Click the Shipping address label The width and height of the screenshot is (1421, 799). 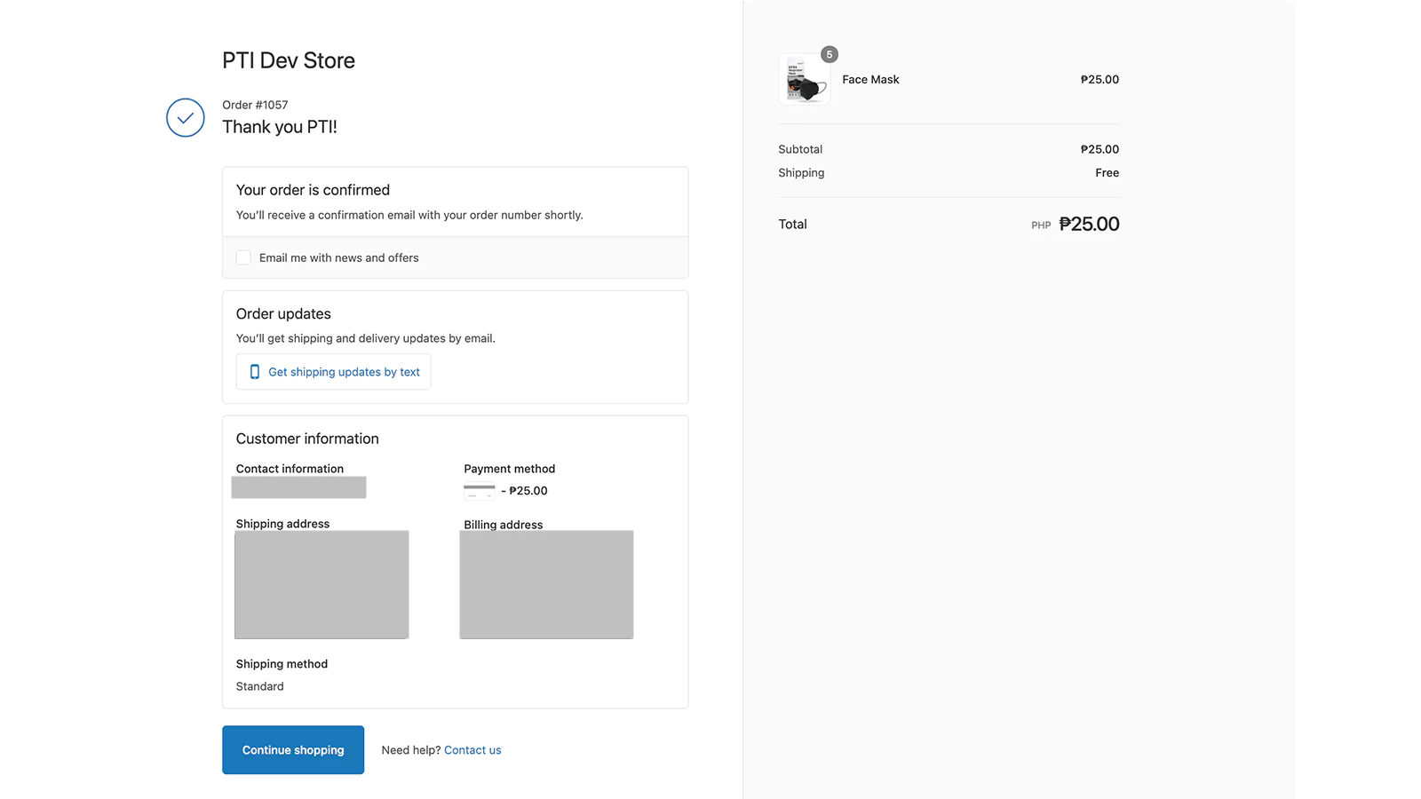[x=282, y=524]
